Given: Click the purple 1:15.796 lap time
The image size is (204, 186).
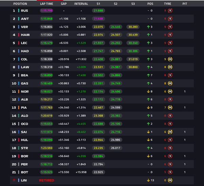Looking at the screenshot, I should [x=47, y=11].
